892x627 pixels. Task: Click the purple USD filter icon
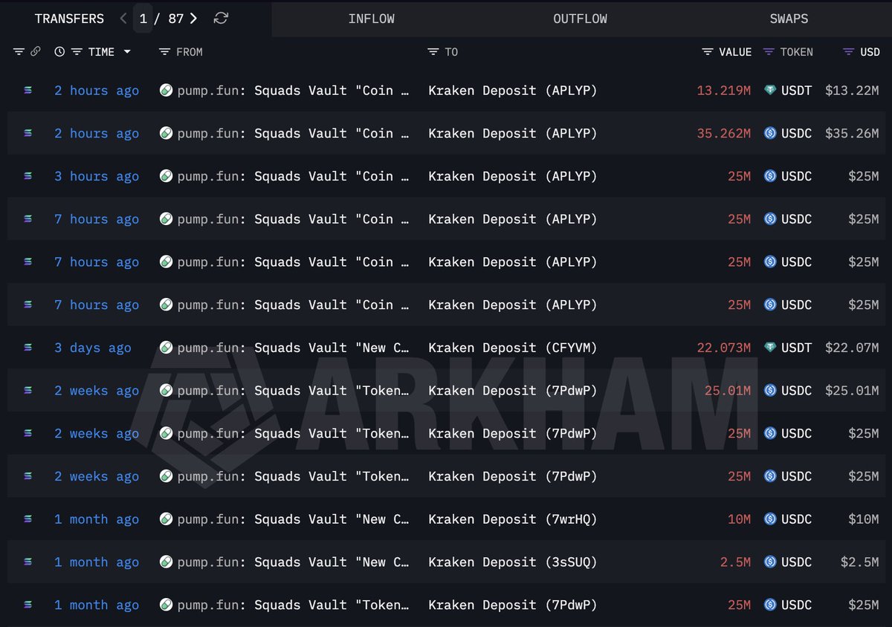[848, 52]
